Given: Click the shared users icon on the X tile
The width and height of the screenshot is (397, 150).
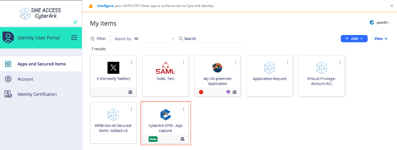Looking at the screenshot, I should coord(130,92).
